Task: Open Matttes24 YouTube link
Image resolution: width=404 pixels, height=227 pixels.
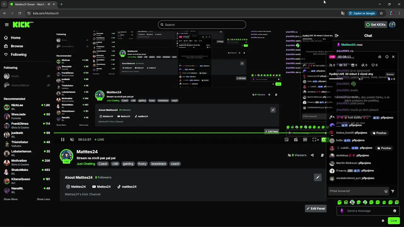Action: tap(101, 187)
